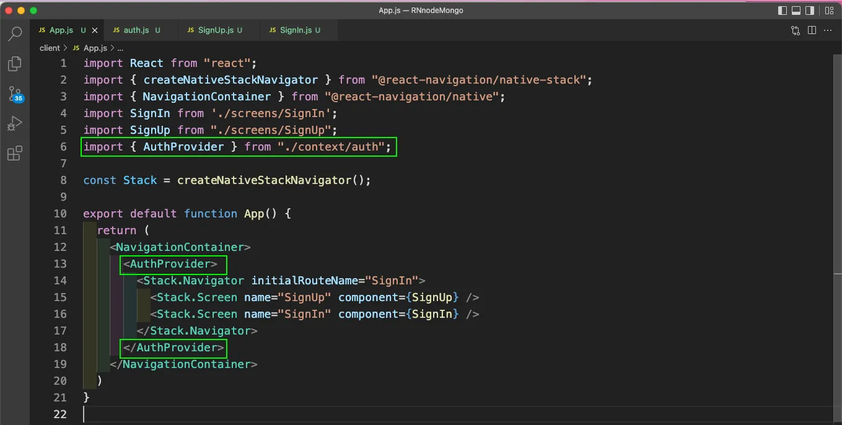Screen dimensions: 842x425
Task: Click line number 1 in gutter
Action: click(64, 63)
